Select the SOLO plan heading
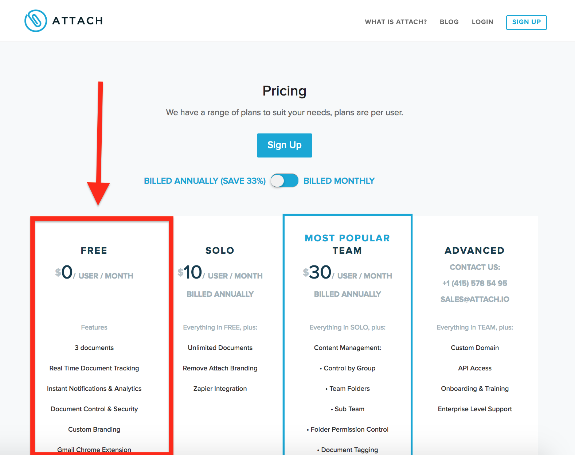Screen dimensions: 575x455 pyautogui.click(x=220, y=250)
